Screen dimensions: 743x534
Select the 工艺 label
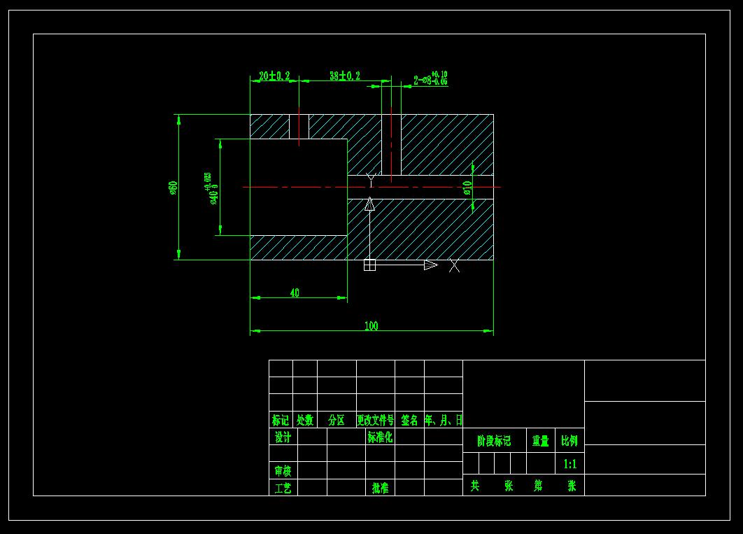pyautogui.click(x=283, y=488)
